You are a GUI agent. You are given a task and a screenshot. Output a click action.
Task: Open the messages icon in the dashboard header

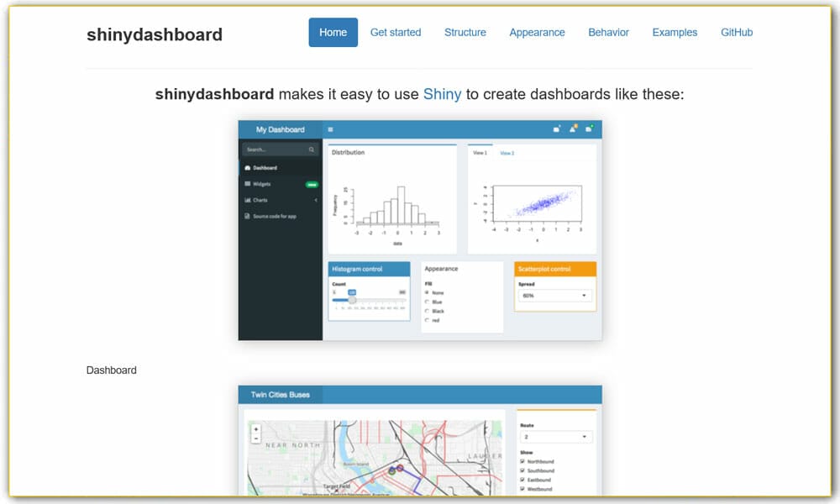click(555, 128)
